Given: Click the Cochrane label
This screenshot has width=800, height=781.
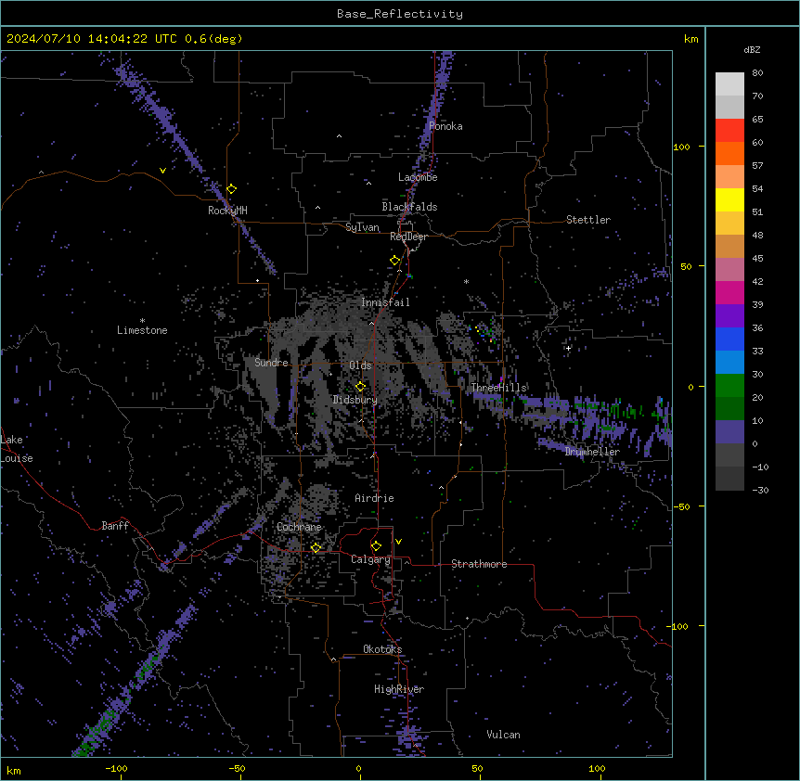Looking at the screenshot, I should coord(299,527).
